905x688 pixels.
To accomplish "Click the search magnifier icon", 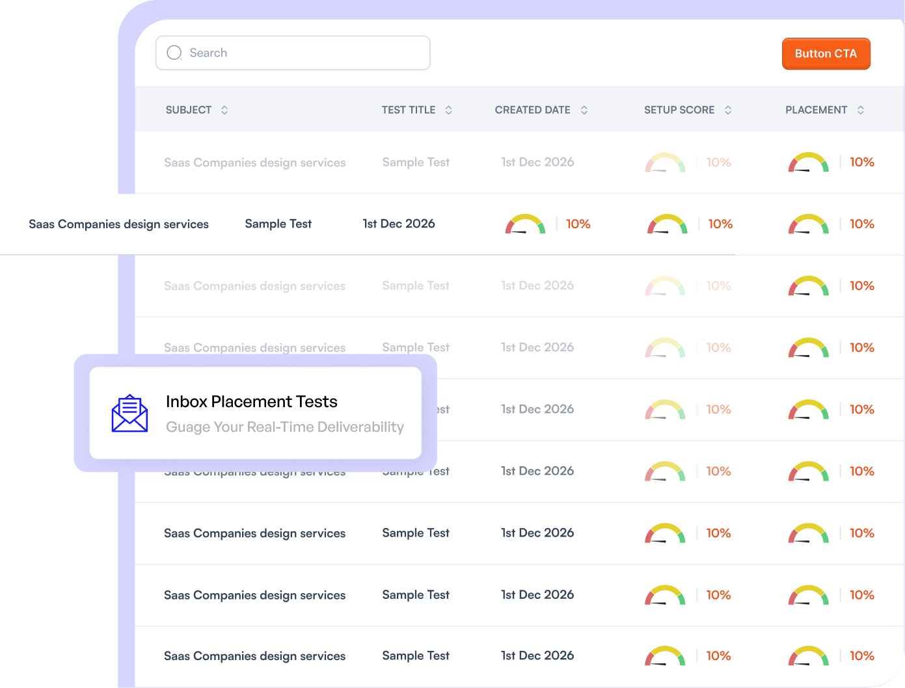I will click(174, 53).
